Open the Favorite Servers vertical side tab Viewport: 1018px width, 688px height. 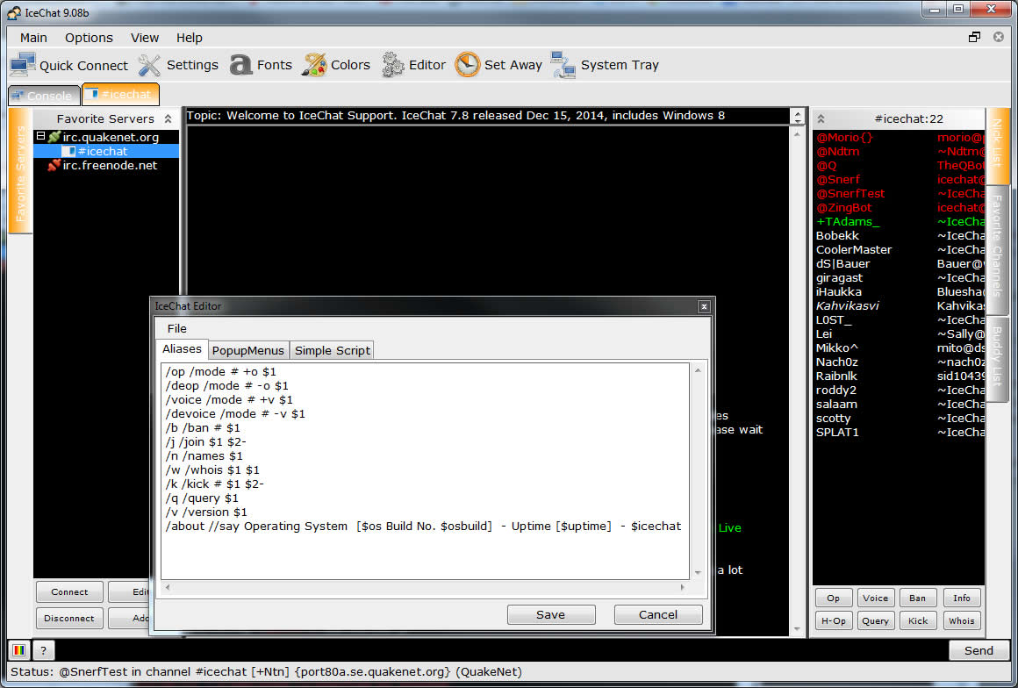(x=20, y=171)
